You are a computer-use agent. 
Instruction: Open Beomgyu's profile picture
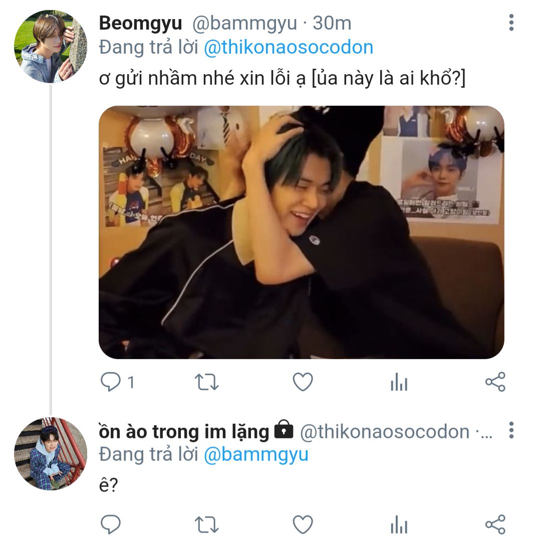point(50,46)
